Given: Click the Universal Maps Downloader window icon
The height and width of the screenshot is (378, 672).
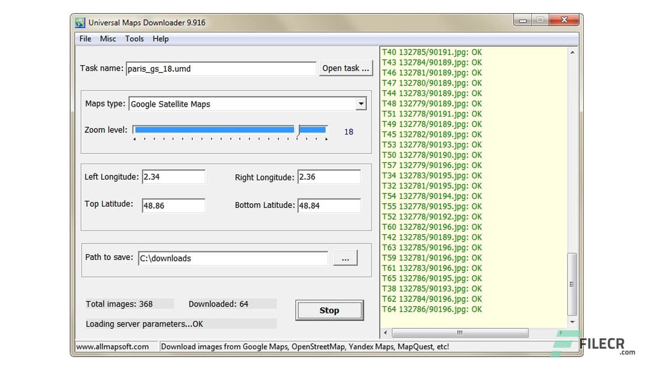Looking at the screenshot, I should [x=80, y=22].
